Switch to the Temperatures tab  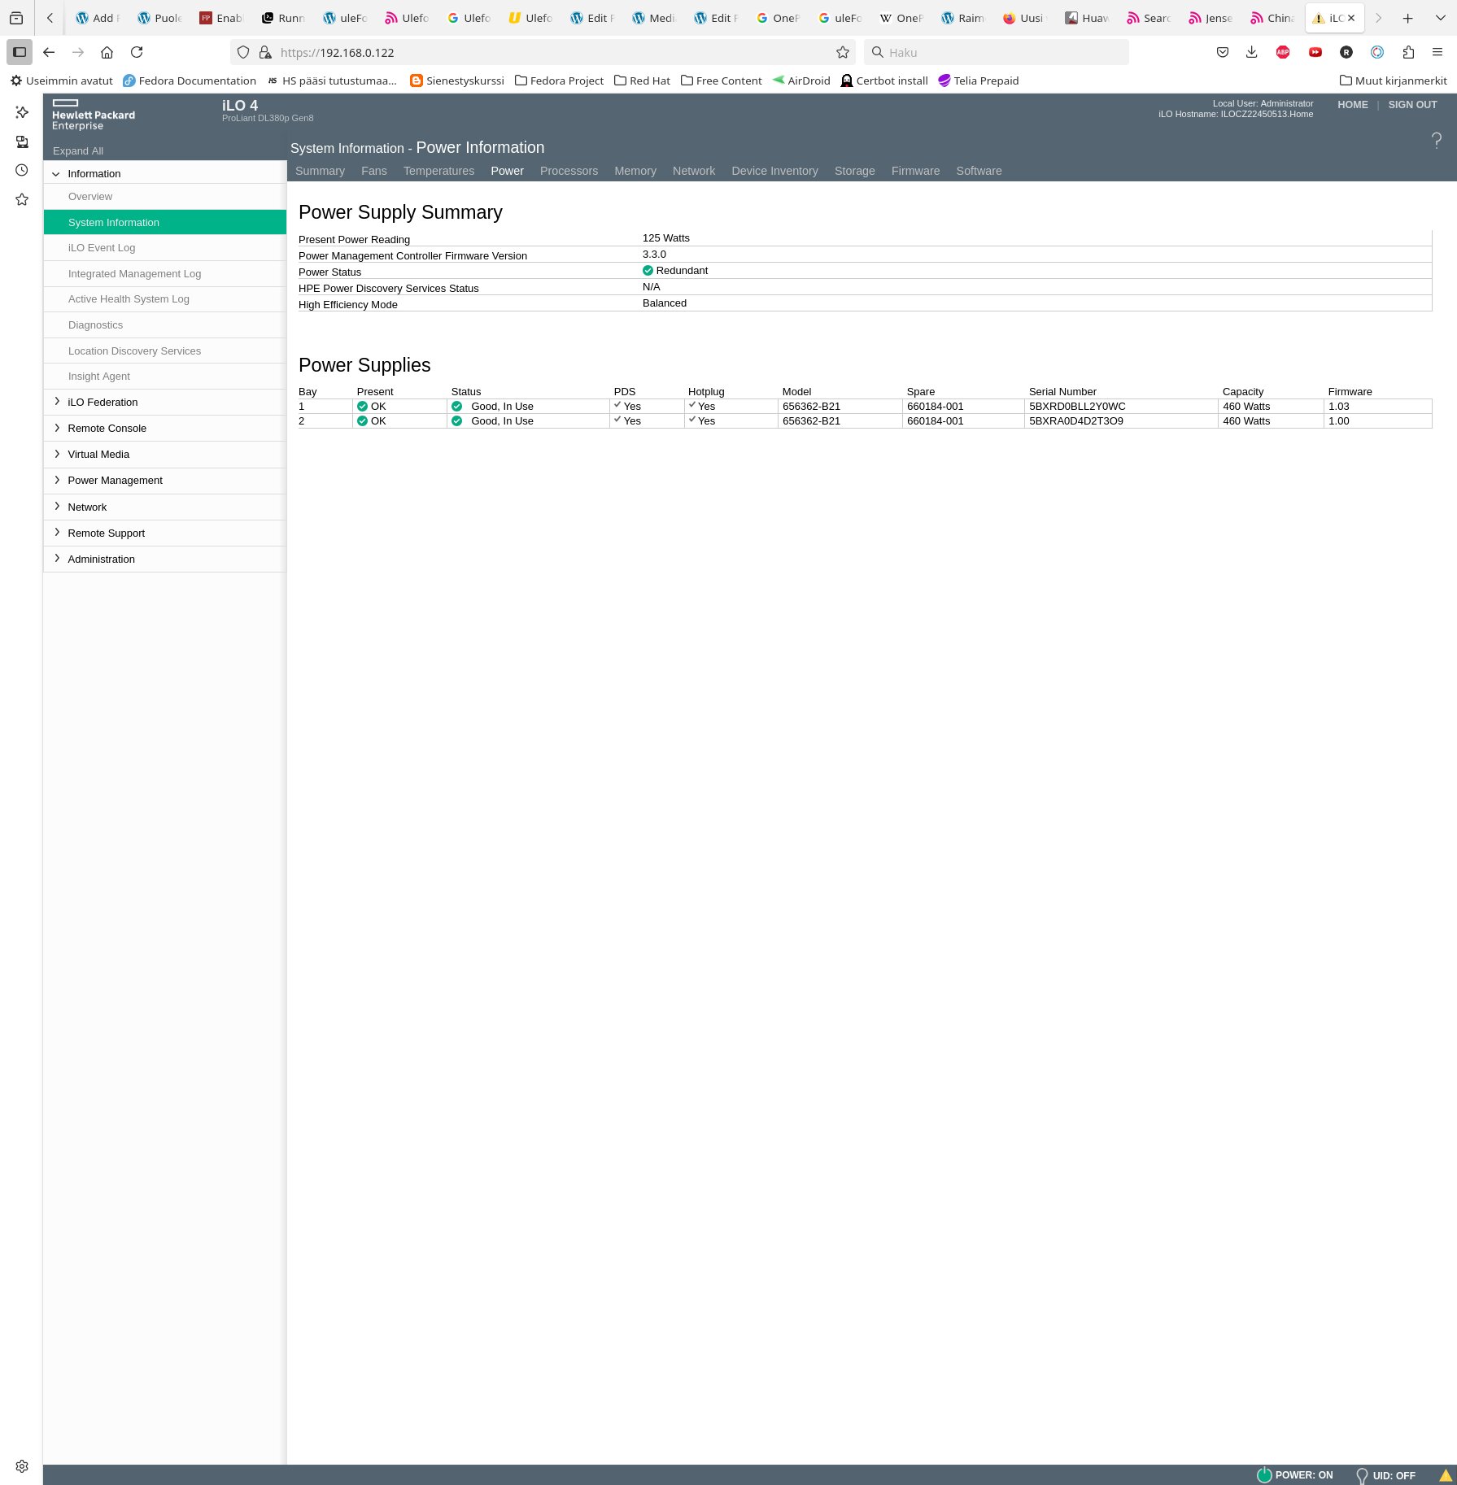438,171
